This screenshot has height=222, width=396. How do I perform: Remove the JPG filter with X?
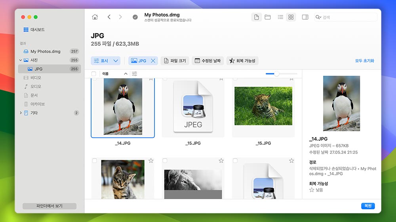point(153,61)
